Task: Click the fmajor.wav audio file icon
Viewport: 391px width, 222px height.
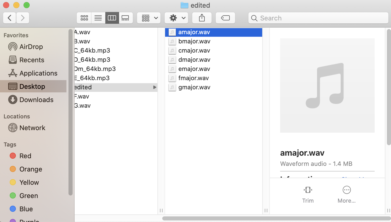Action: click(x=172, y=78)
